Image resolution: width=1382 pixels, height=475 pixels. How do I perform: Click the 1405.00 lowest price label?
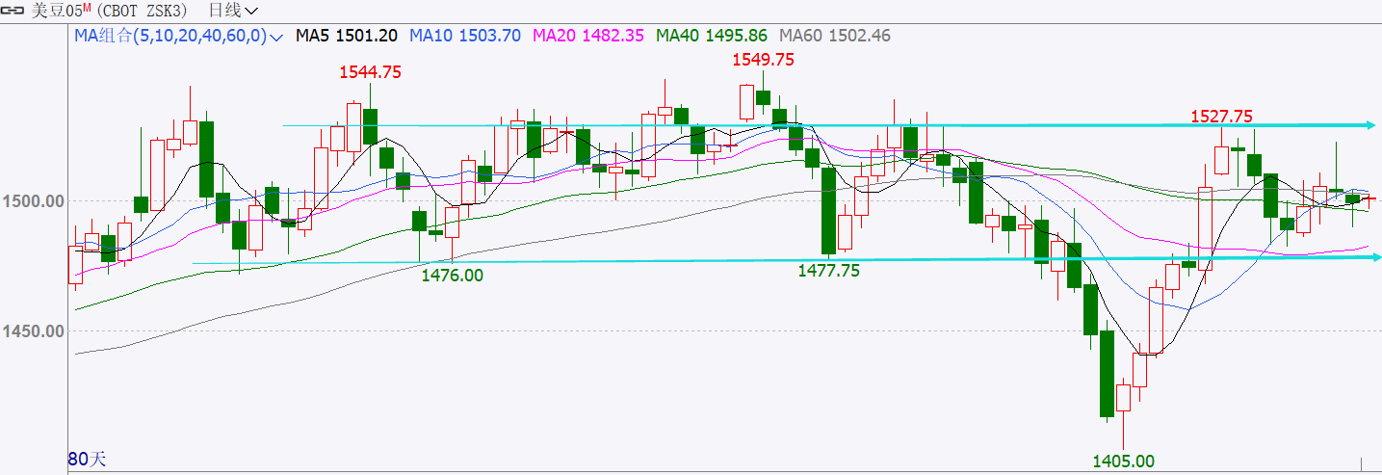pyautogui.click(x=1123, y=462)
